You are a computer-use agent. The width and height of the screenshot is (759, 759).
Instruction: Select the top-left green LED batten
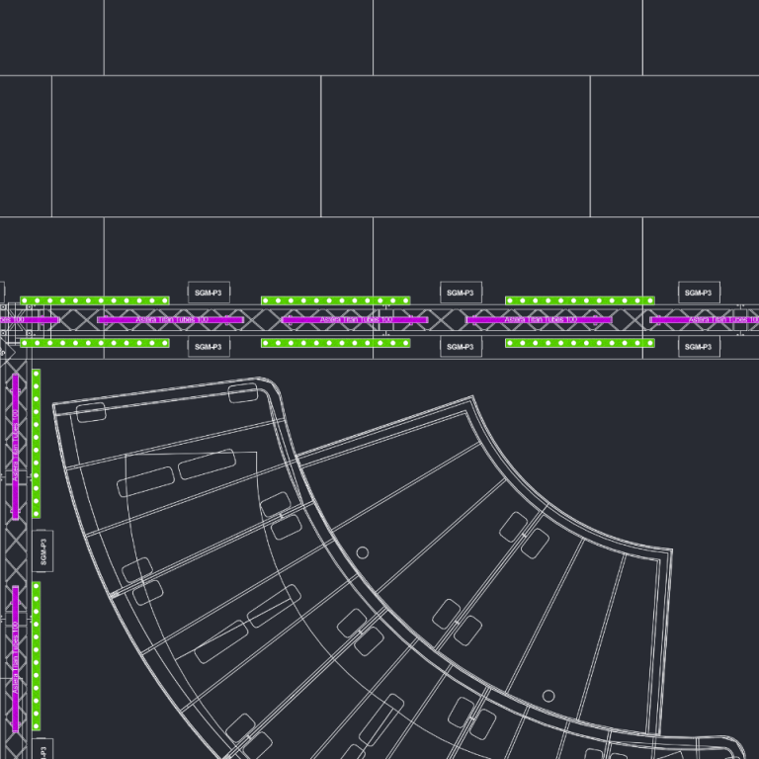(x=95, y=300)
